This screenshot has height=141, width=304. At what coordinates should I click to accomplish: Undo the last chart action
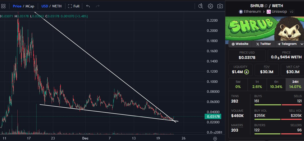click(88, 6)
